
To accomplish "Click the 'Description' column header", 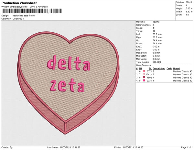I will (x=159, y=69).
